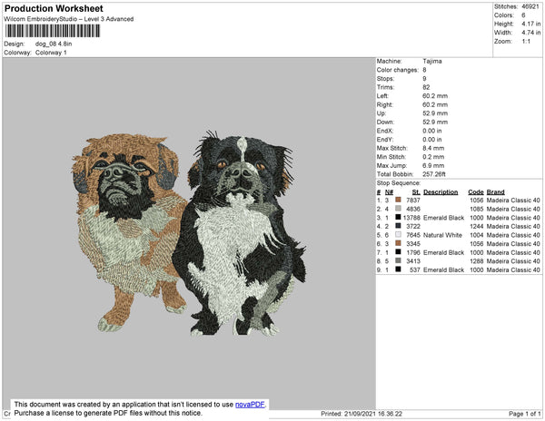Click the light grey swatch for stop 2

pos(398,209)
